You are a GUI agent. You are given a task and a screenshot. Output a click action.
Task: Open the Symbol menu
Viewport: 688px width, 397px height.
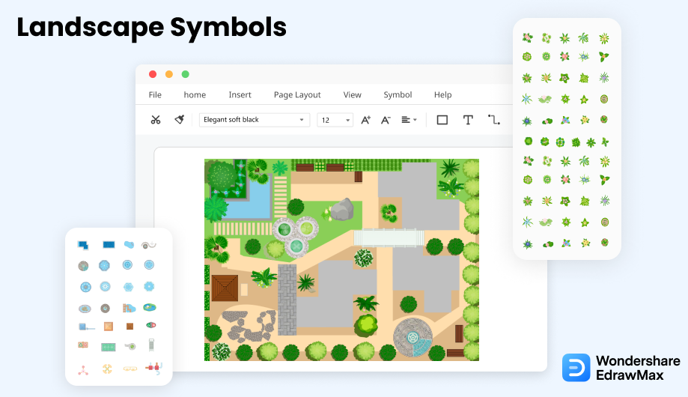(x=398, y=95)
